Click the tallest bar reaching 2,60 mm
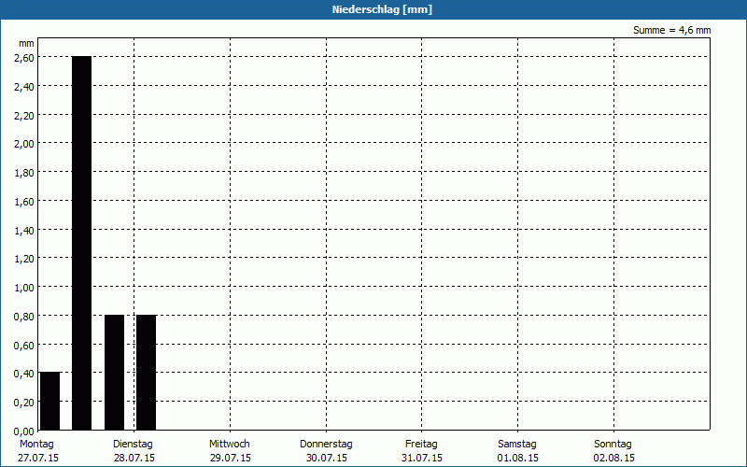The width and height of the screenshot is (747, 467). 81,243
